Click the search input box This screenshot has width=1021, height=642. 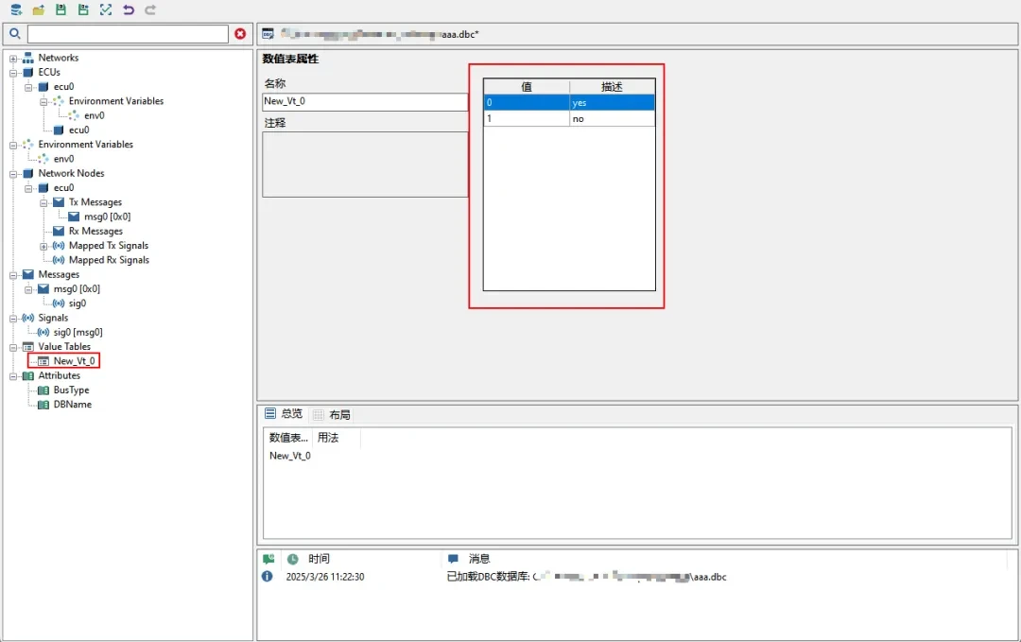[128, 34]
